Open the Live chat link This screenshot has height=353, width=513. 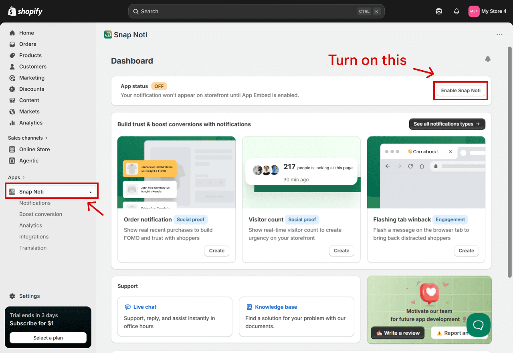(x=145, y=307)
